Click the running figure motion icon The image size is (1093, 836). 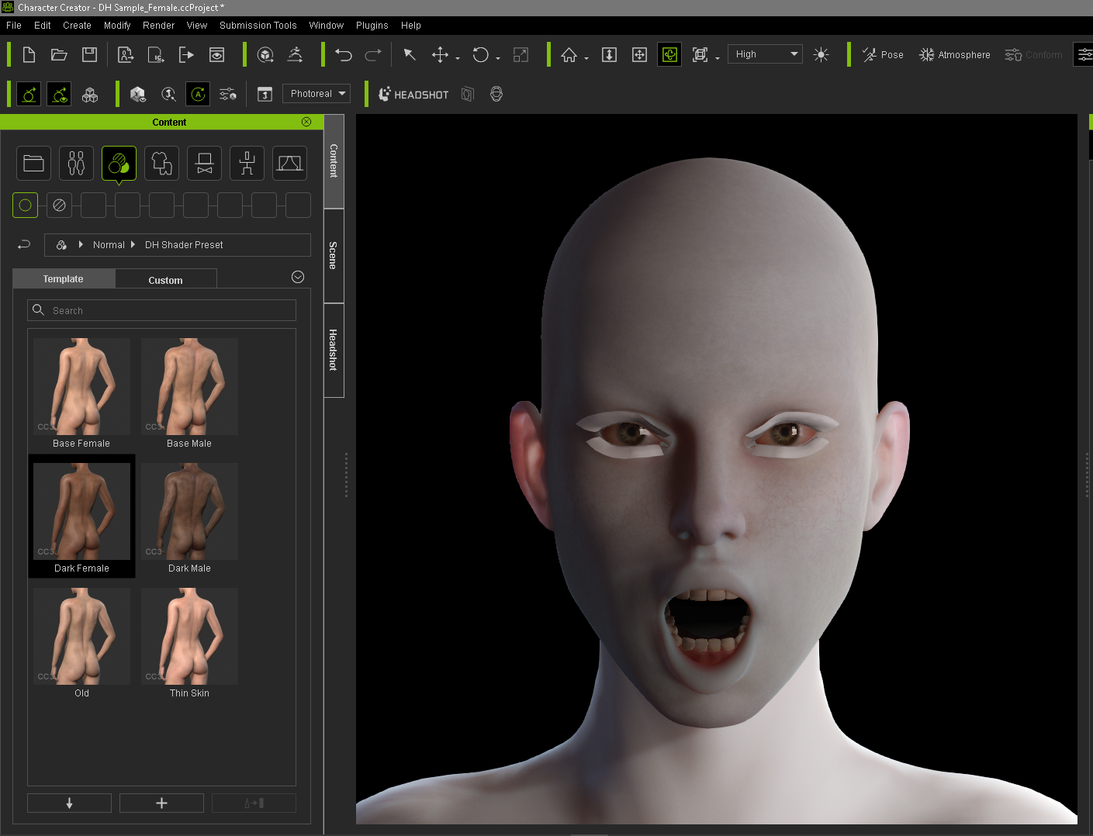pyautogui.click(x=296, y=54)
